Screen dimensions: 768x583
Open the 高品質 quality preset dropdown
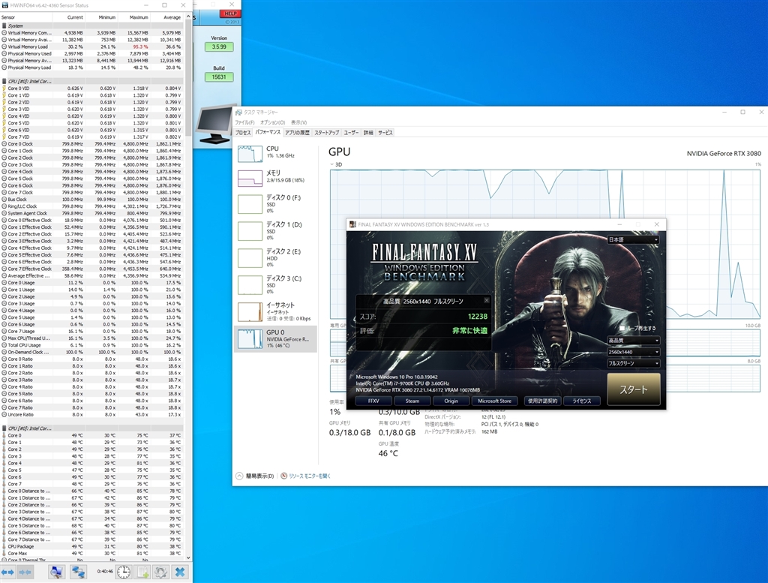tap(634, 340)
